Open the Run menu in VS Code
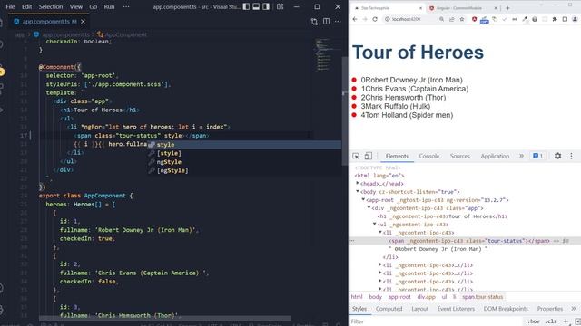The width and height of the screenshot is (581, 326). click(109, 6)
